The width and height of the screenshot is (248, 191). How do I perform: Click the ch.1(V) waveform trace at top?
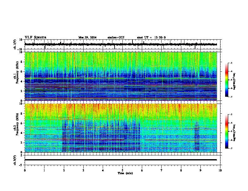(121, 44)
